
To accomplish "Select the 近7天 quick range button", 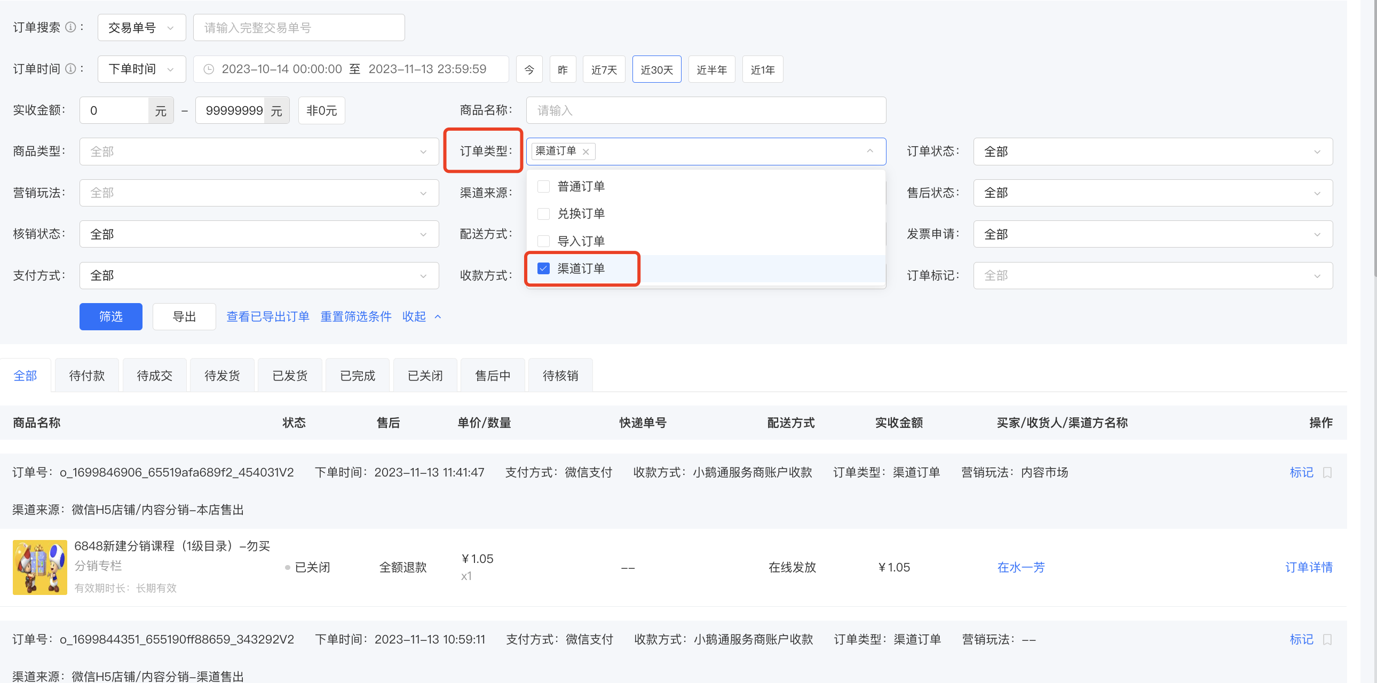I will (x=604, y=69).
